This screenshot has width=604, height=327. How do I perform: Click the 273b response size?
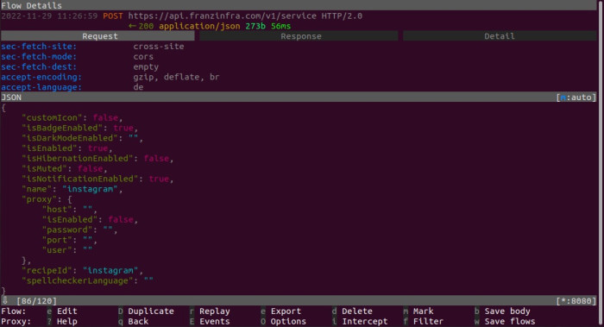pyautogui.click(x=255, y=26)
